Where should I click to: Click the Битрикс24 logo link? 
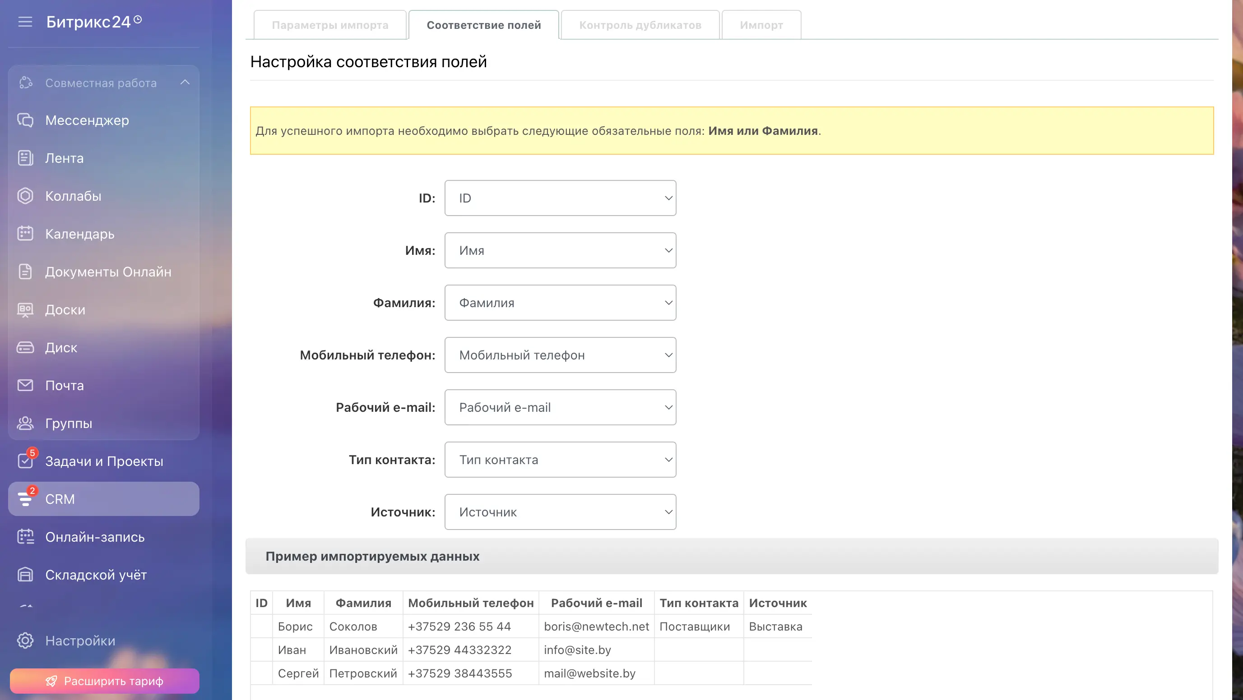pos(88,22)
